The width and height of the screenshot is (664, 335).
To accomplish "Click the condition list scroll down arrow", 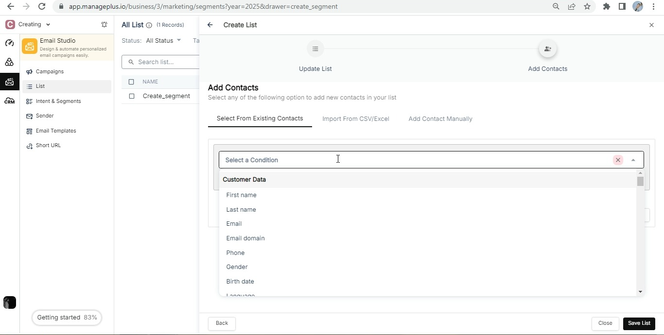I will click(x=640, y=292).
